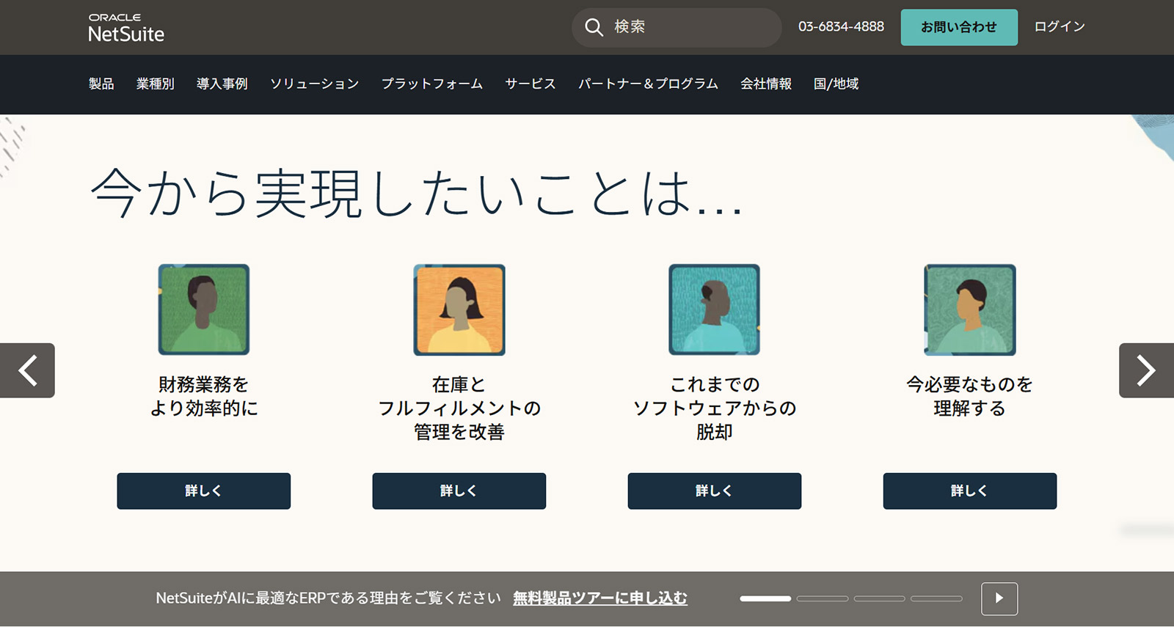The height and width of the screenshot is (627, 1174).
Task: Advance to the next carousel slide arrow
Action: (x=1145, y=370)
